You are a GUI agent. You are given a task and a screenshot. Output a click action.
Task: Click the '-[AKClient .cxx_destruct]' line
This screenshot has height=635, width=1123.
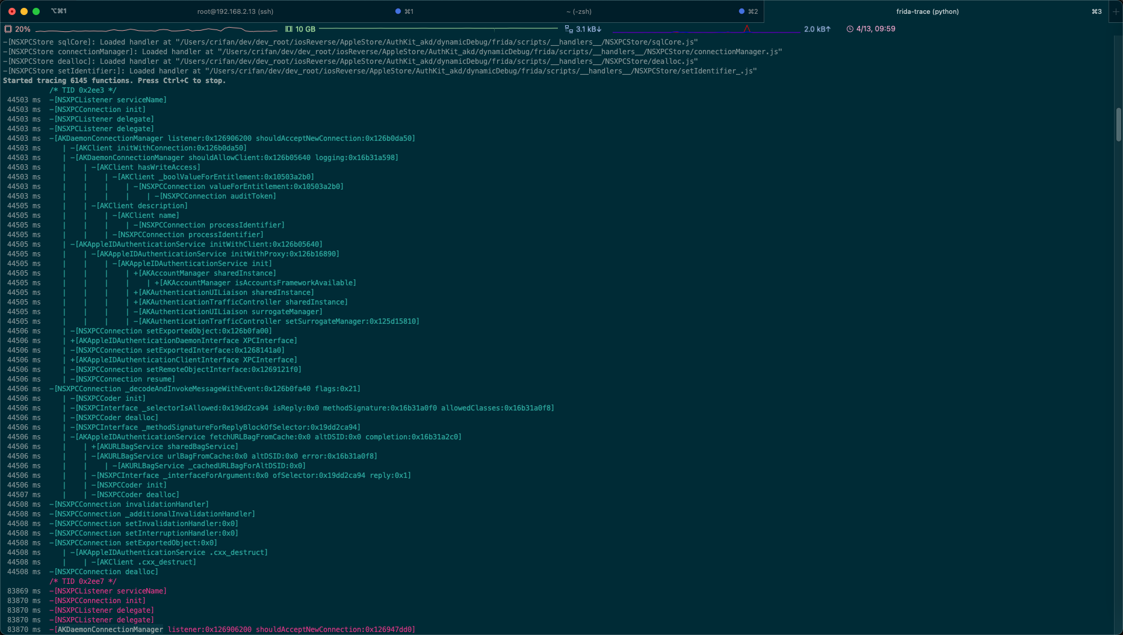tap(144, 562)
